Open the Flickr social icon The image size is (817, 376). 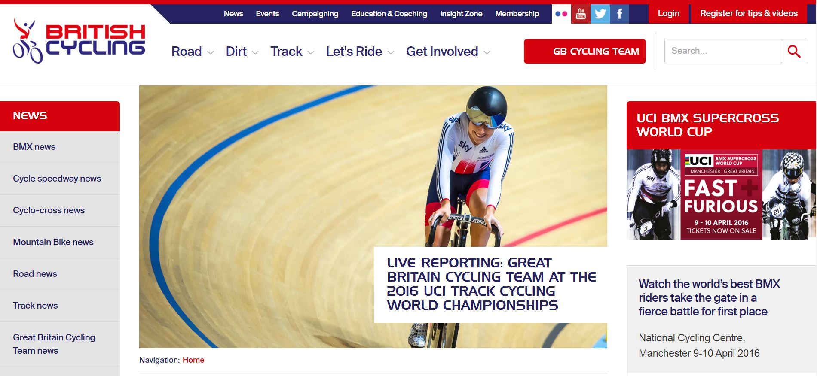point(561,14)
